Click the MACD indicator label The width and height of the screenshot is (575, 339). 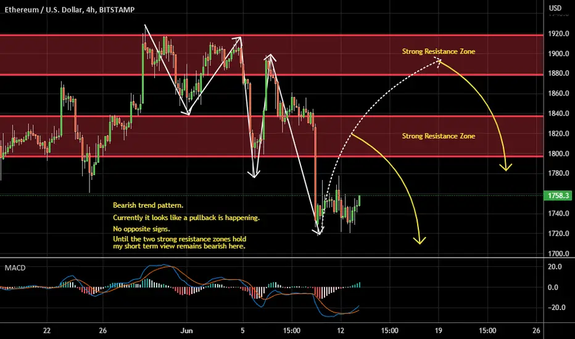point(15,268)
